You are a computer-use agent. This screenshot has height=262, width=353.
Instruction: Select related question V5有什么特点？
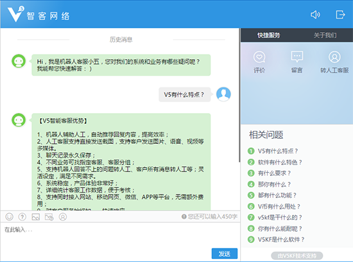click(x=273, y=151)
